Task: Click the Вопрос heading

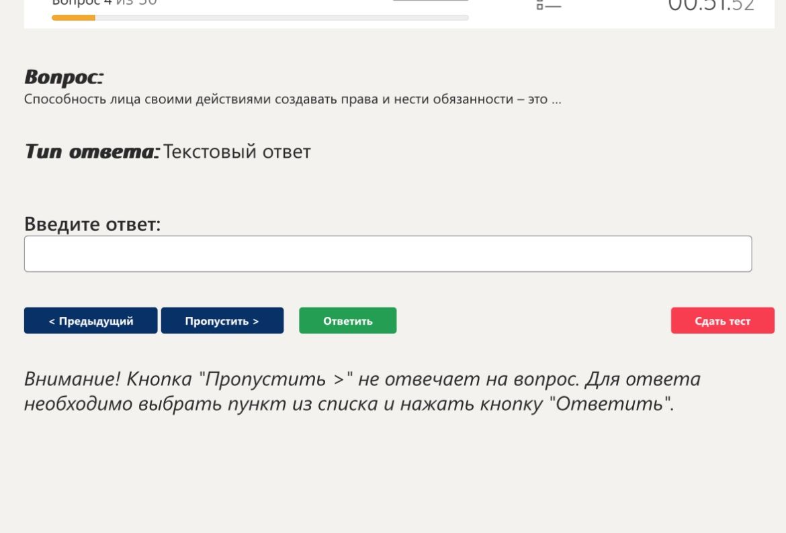Action: 64,77
